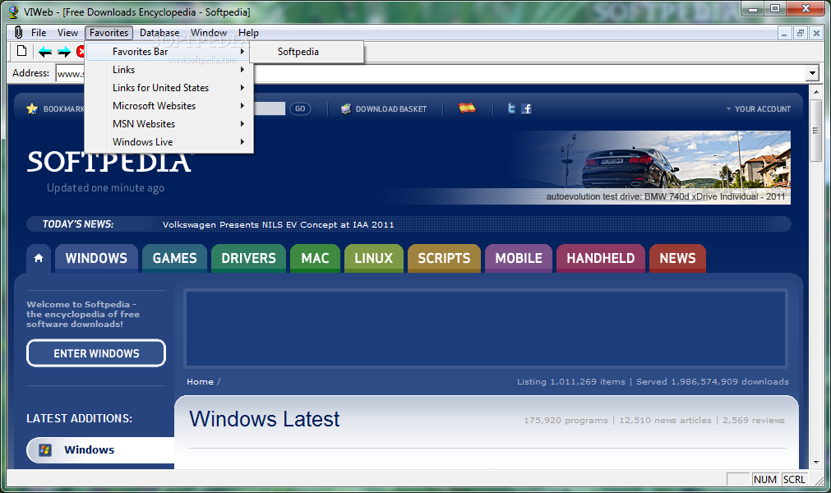Open the Handheld category tab
The image size is (831, 493).
(x=601, y=258)
